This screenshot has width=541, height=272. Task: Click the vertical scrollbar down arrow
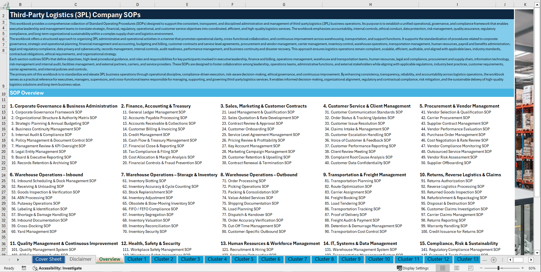537,253
